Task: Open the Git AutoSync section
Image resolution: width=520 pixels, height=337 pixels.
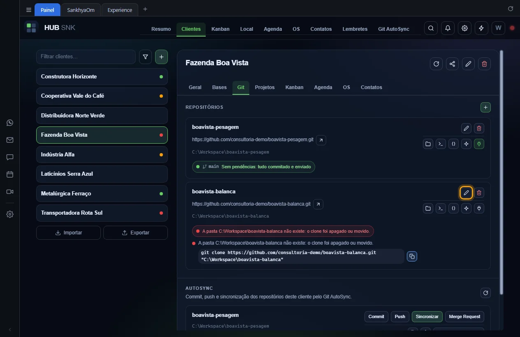Action: [394, 29]
